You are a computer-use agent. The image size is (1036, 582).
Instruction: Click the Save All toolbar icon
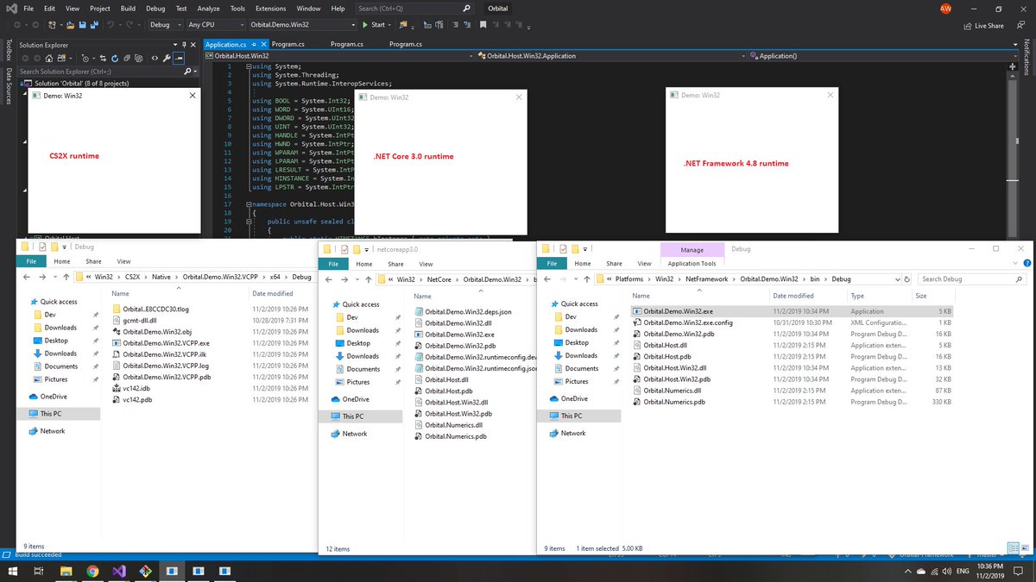click(94, 25)
